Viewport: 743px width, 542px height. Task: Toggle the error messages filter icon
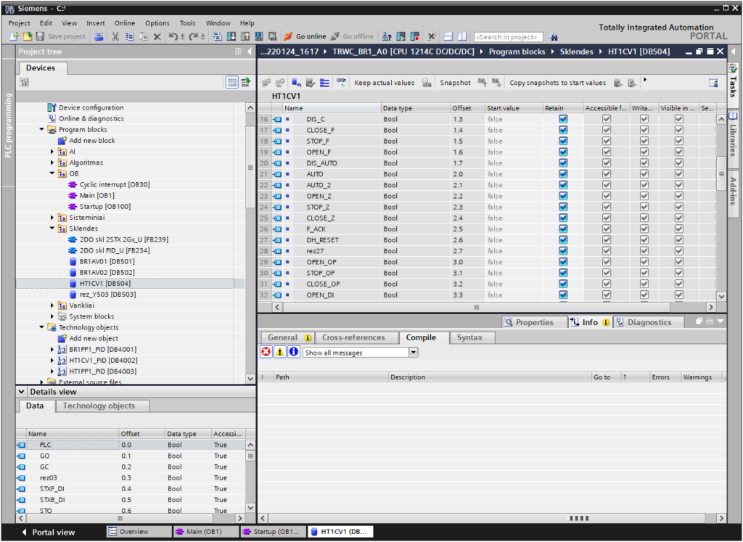tap(266, 352)
